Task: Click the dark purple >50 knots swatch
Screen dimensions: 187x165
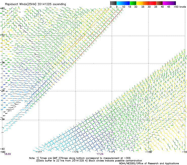Action: 175,3
